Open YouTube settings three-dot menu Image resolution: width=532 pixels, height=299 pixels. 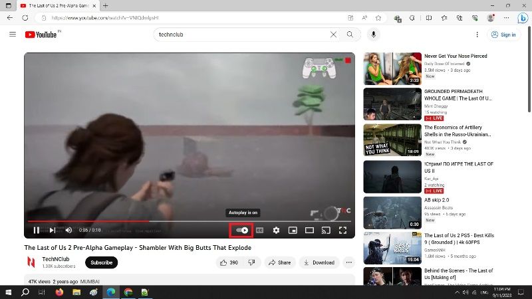[x=477, y=35]
